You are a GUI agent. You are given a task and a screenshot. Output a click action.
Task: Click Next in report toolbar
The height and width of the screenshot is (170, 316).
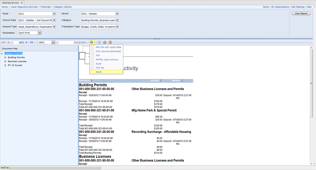tap(83, 43)
